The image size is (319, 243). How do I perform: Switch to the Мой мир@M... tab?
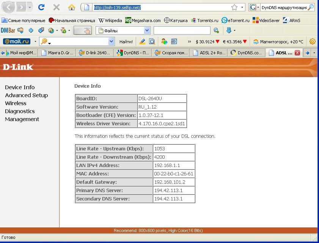point(21,53)
